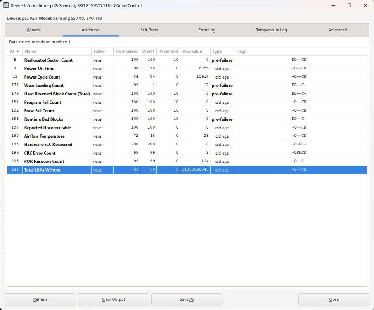Select the Erase Fail Count row

(x=187, y=111)
